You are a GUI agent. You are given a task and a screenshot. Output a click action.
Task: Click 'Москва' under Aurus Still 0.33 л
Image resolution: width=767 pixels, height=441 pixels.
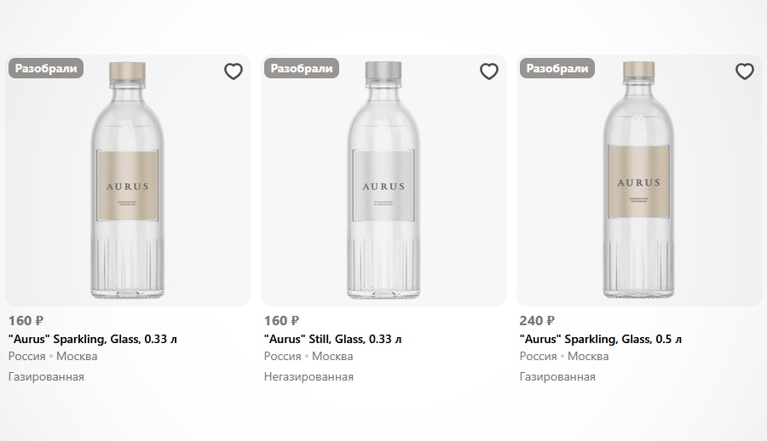point(332,356)
